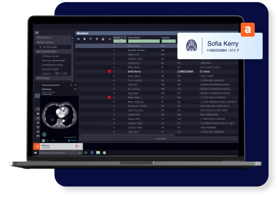Open Pulmonary Embolism widget in external window

point(75,85)
